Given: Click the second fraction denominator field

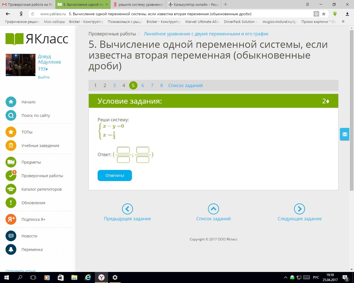Looking at the screenshot, I should click(x=143, y=159).
